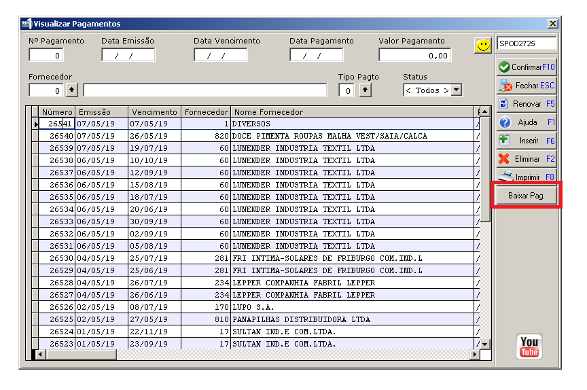Click the Vencimento column header
This screenshot has width=587, height=390.
coord(155,112)
